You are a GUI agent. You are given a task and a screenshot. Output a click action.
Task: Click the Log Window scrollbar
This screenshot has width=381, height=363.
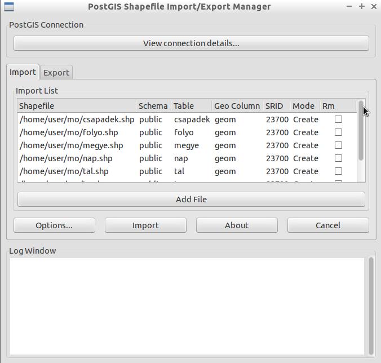(x=371, y=306)
